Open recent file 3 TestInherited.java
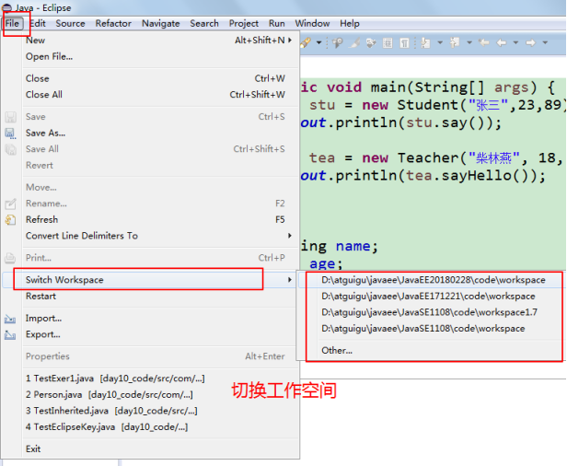The image size is (567, 466). pos(159,411)
